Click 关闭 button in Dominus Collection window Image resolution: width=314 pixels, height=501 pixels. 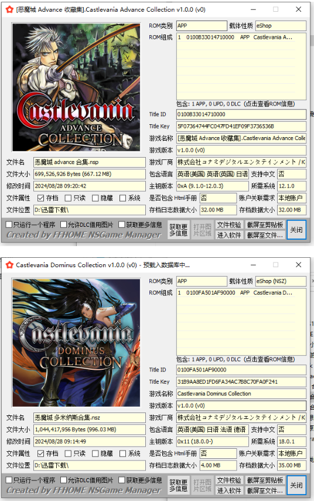tap(296, 485)
